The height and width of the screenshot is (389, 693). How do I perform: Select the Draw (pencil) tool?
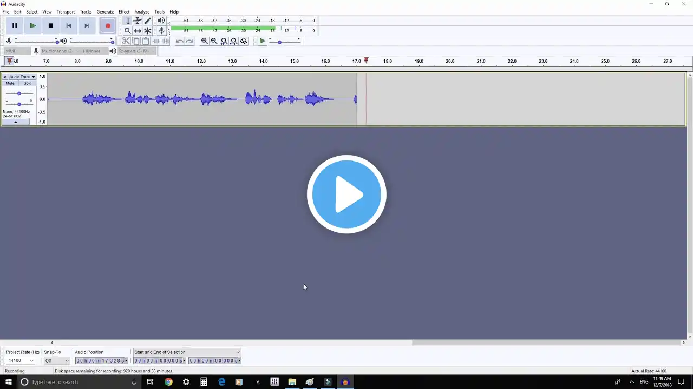pyautogui.click(x=147, y=21)
